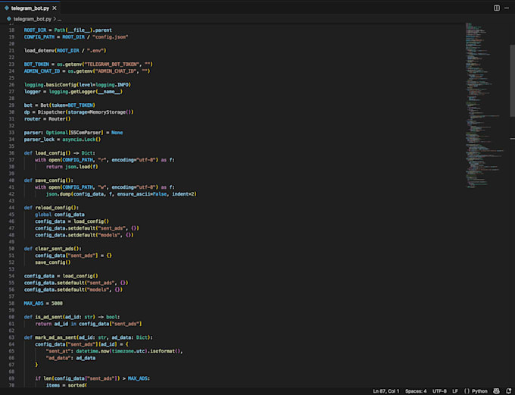Click line number 63

[11, 337]
